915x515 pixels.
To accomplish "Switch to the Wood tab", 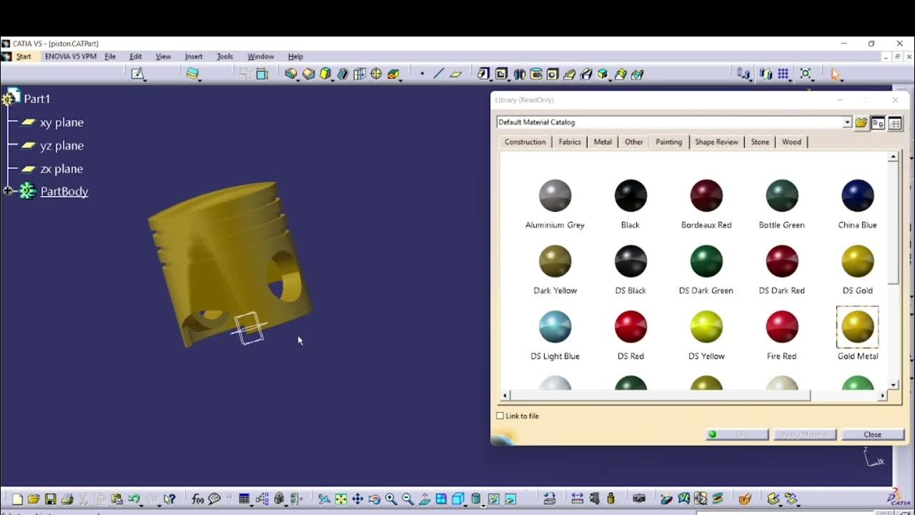I will tap(791, 142).
